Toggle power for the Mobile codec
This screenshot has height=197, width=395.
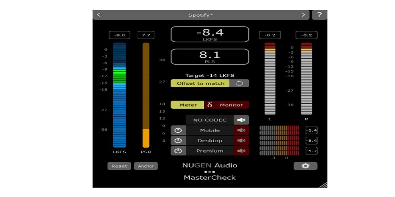178,130
